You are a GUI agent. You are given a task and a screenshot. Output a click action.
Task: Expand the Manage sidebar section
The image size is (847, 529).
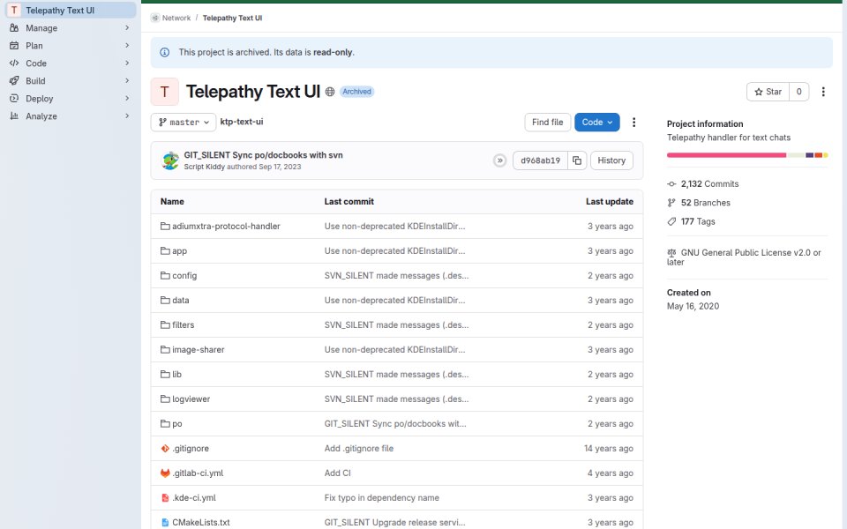pyautogui.click(x=71, y=28)
